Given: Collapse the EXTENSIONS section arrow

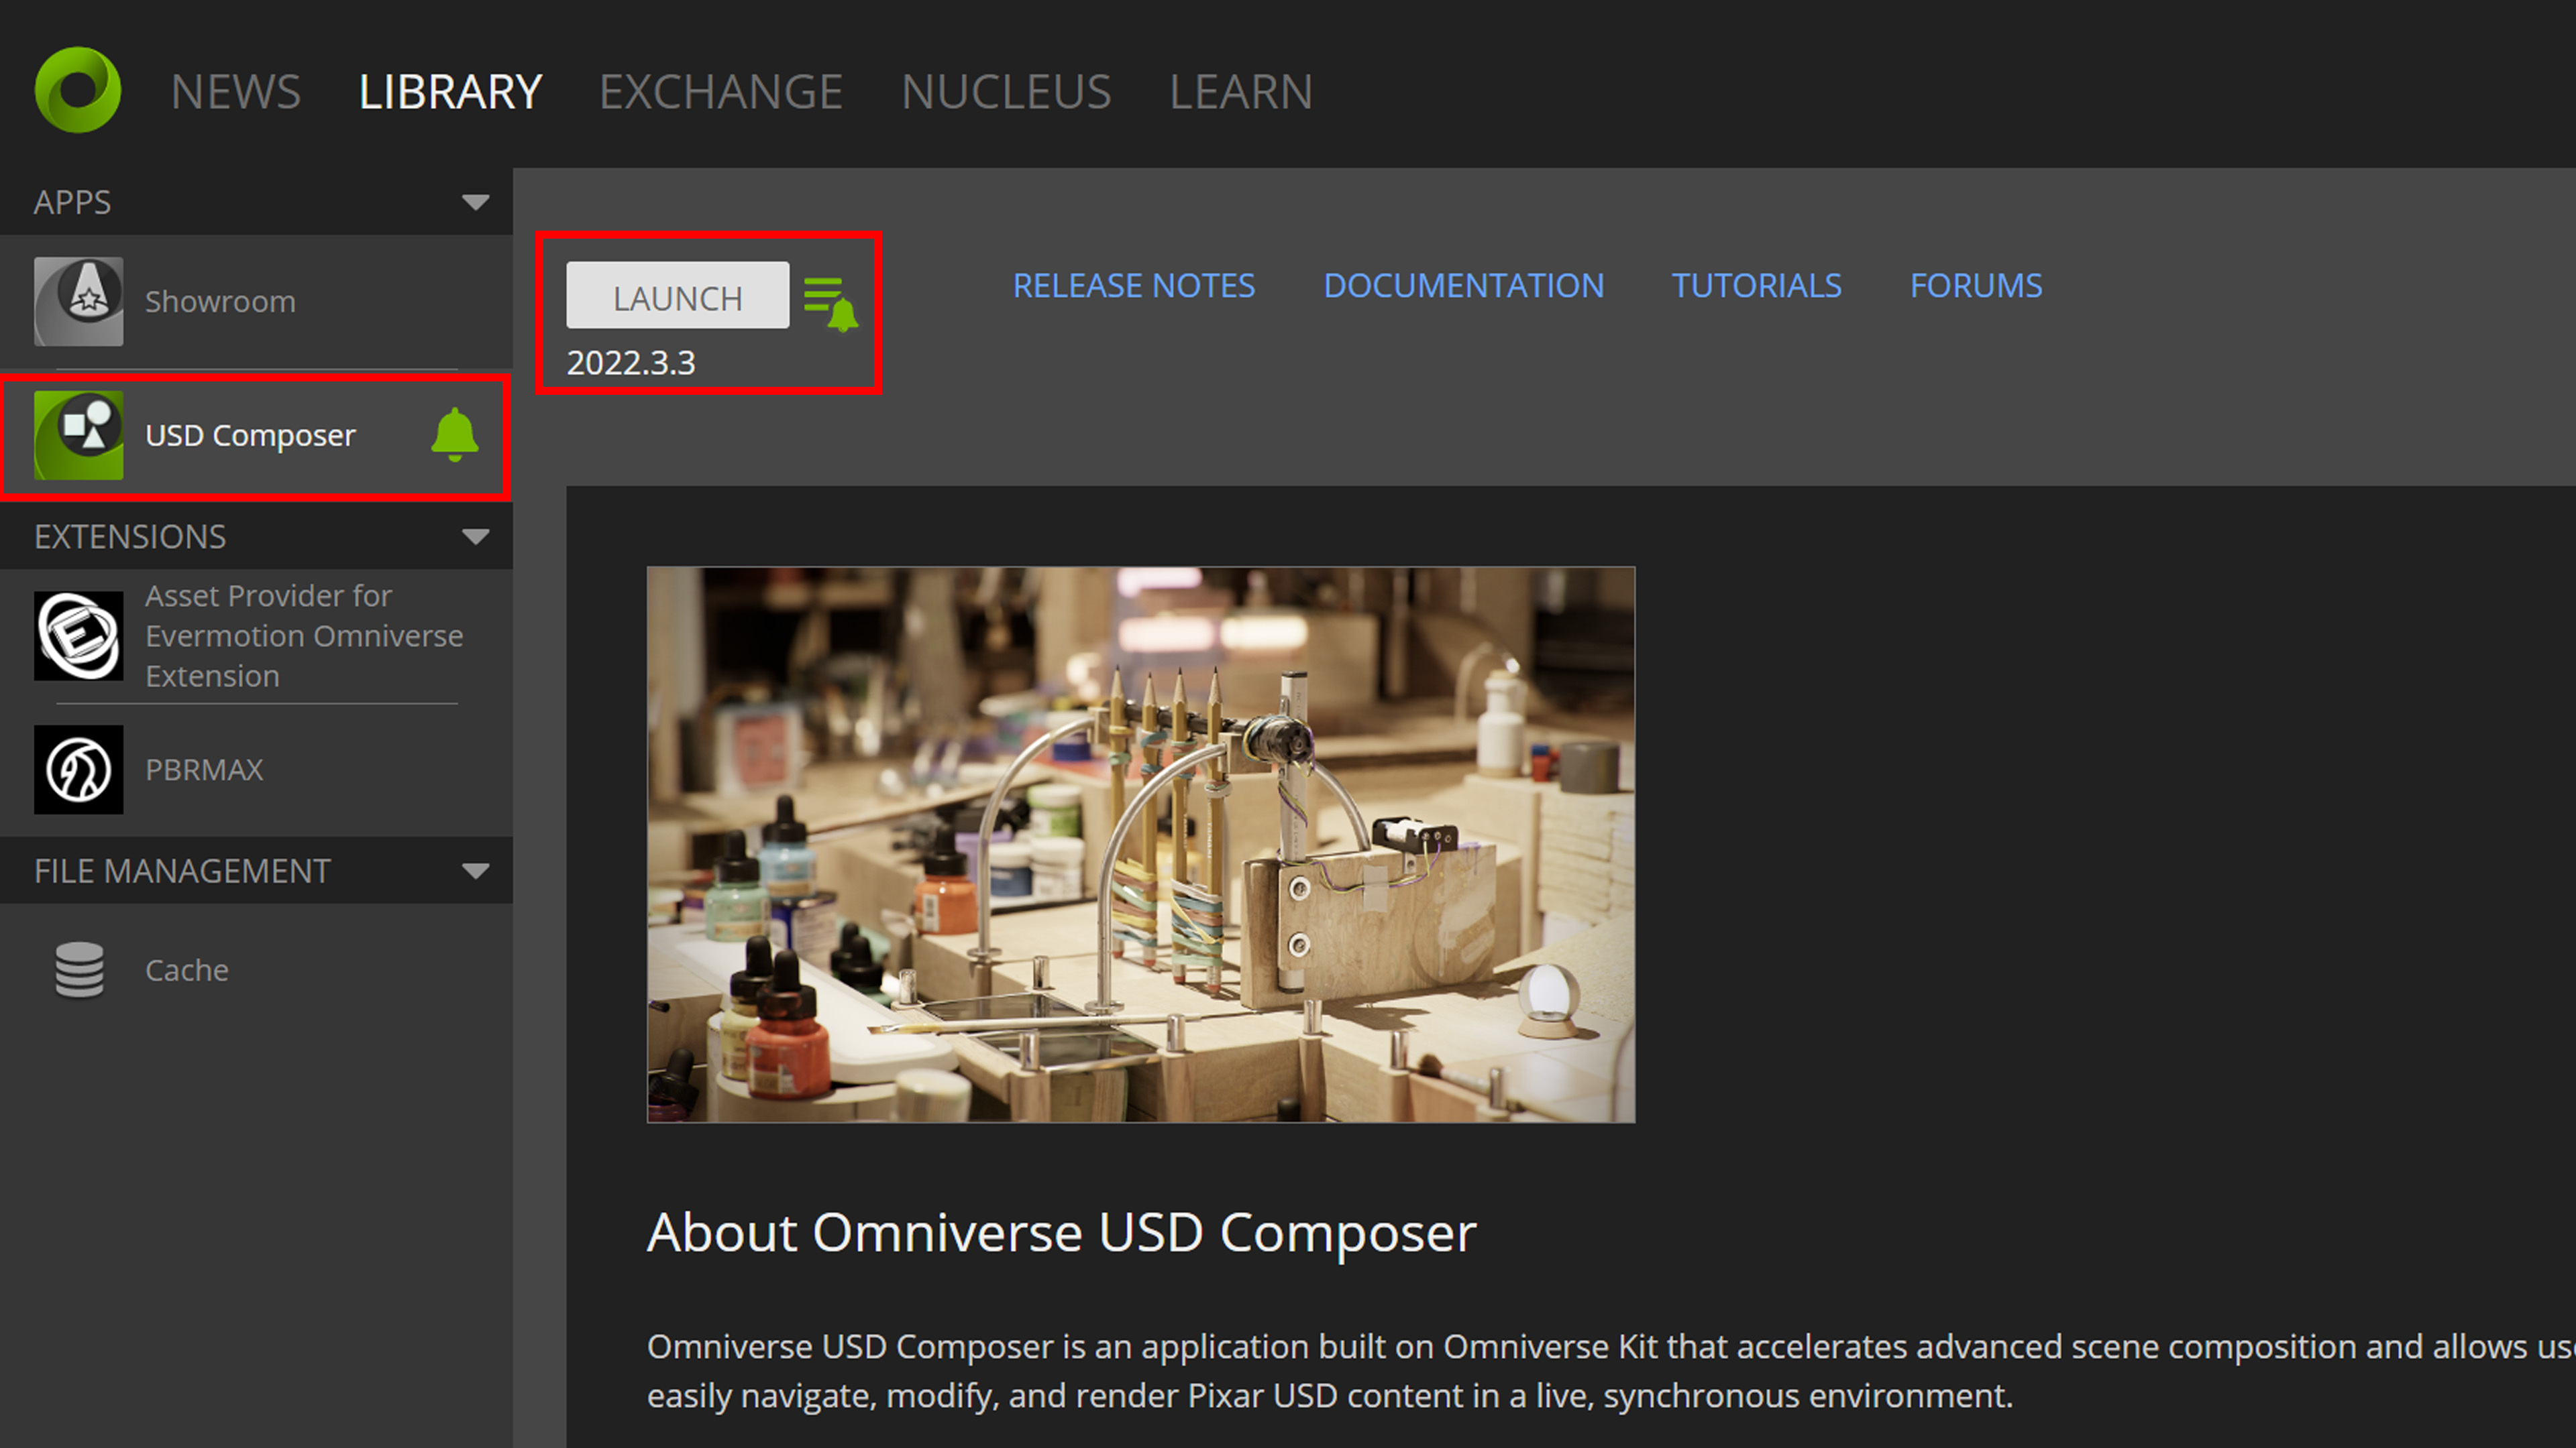Looking at the screenshot, I should tap(475, 536).
